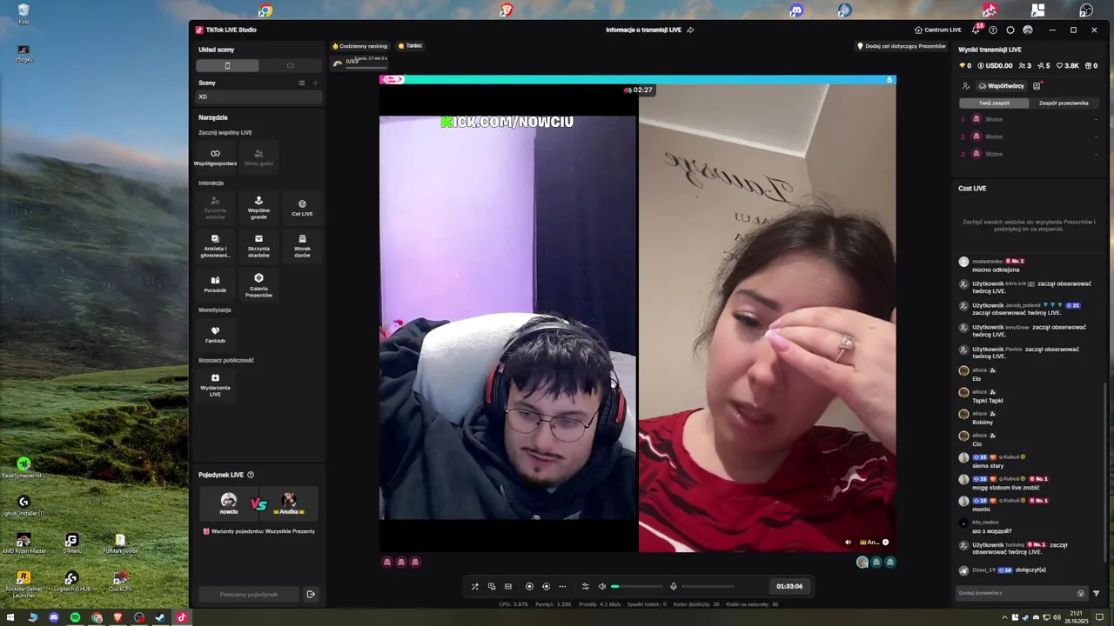Switch to portrait scene layout

coord(227,65)
